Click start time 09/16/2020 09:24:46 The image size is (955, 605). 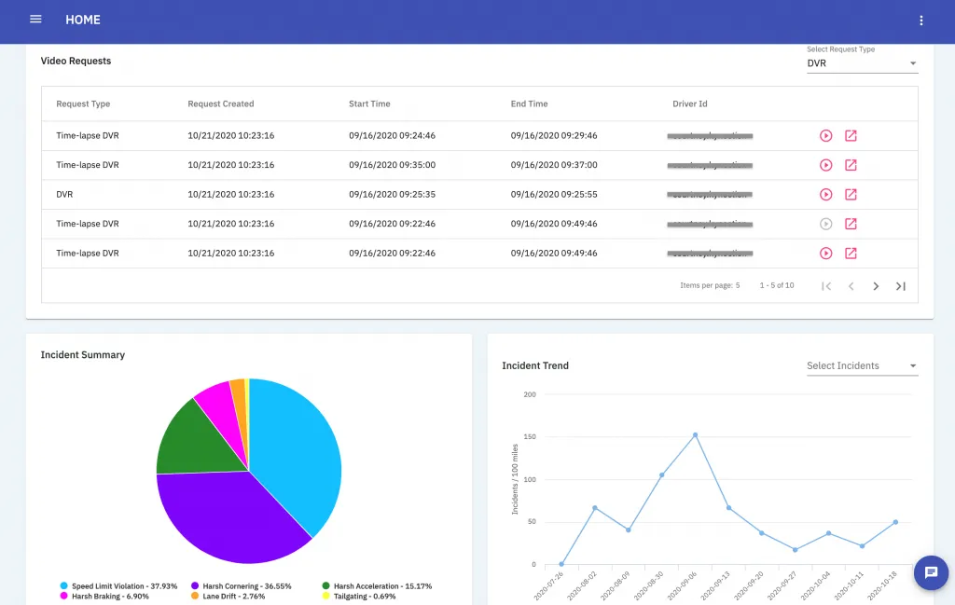tap(392, 136)
